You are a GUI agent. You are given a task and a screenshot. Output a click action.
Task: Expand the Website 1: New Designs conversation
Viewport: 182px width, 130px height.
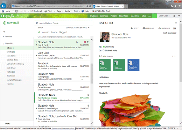[x=36, y=108]
